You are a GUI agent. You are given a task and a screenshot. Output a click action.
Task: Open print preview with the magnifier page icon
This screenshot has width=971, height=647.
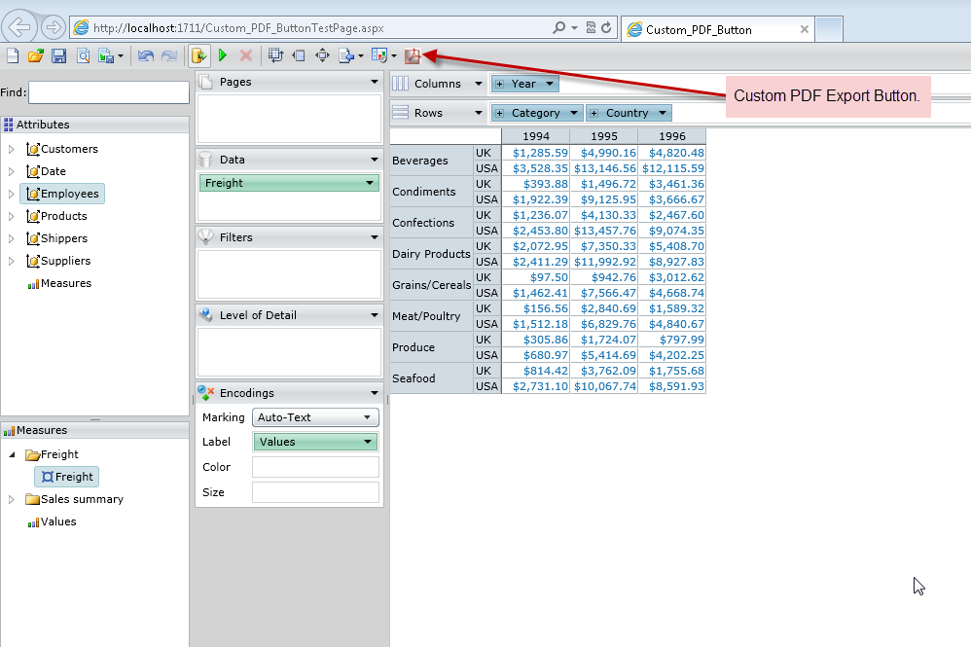pyautogui.click(x=83, y=55)
